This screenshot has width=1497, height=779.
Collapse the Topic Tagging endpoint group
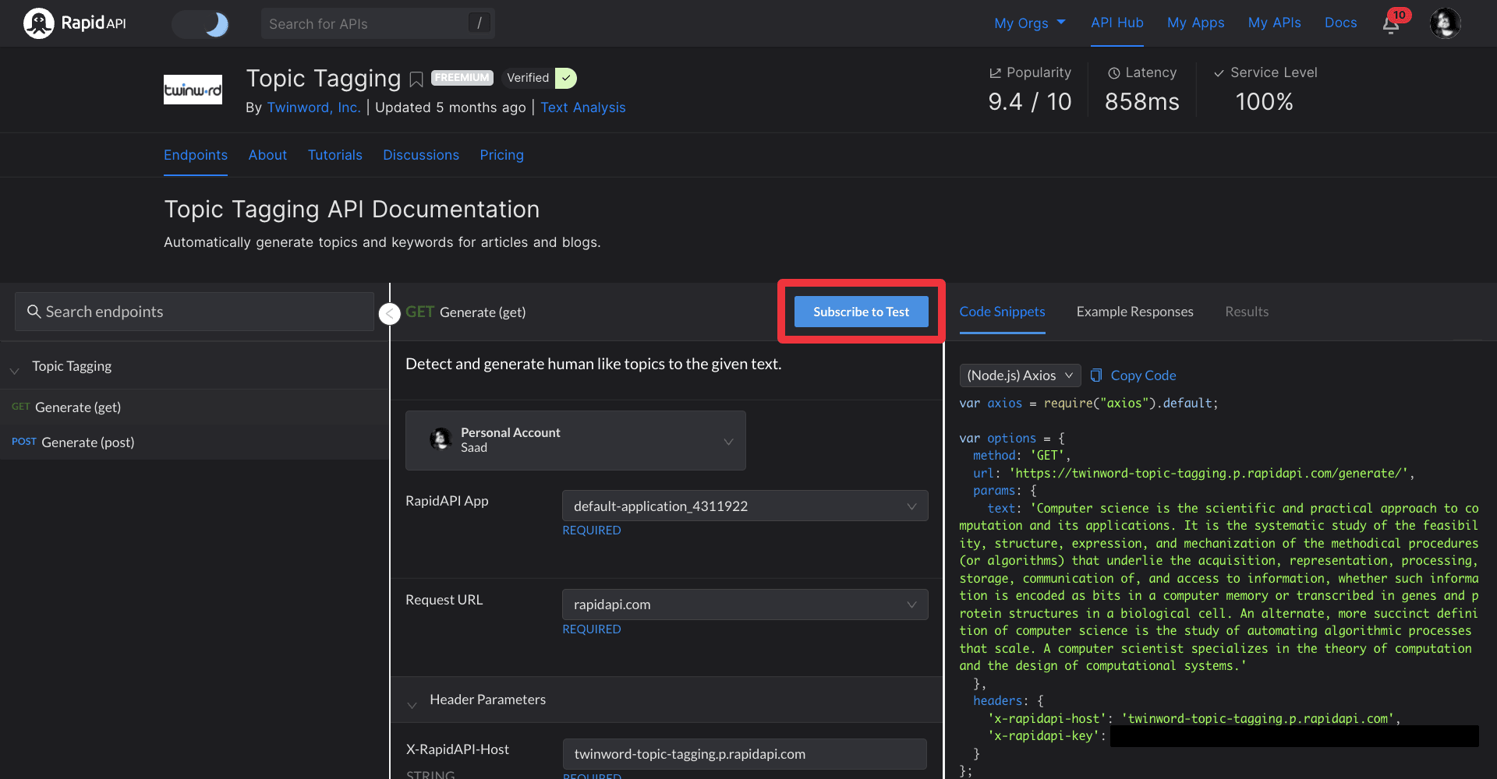click(15, 370)
